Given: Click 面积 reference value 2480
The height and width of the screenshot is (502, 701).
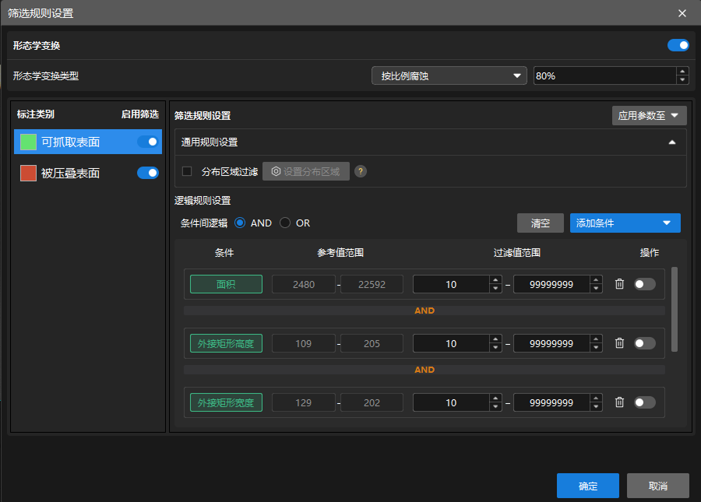Looking at the screenshot, I should [304, 284].
